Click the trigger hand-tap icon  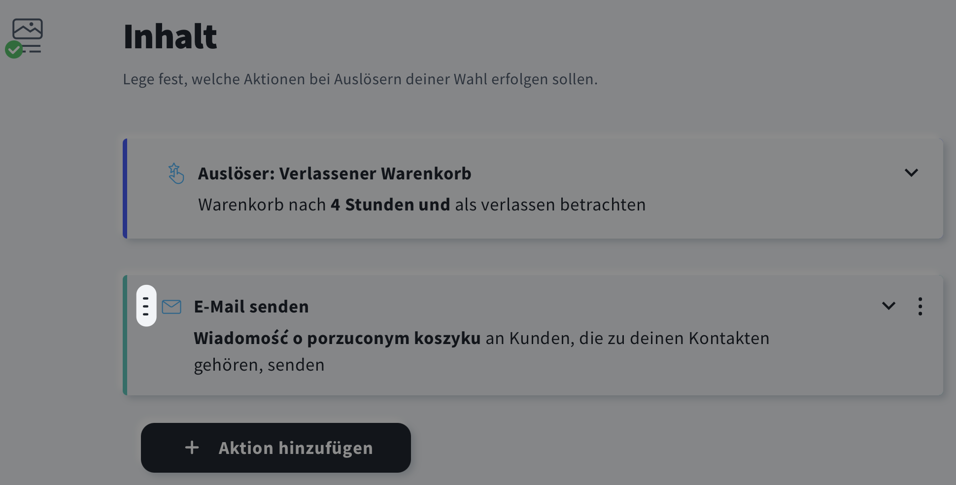click(175, 173)
